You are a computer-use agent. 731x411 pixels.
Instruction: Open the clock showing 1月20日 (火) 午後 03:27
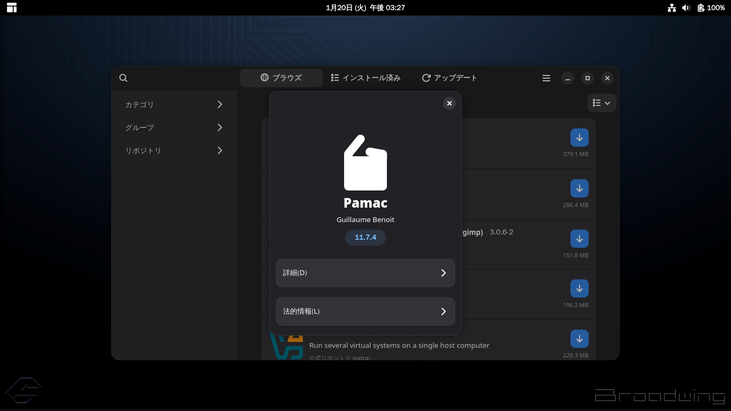tap(365, 7)
